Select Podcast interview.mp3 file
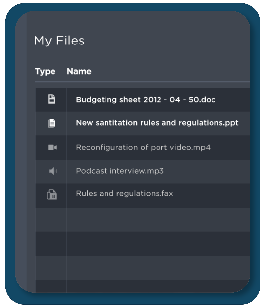The width and height of the screenshot is (265, 308). 120,171
